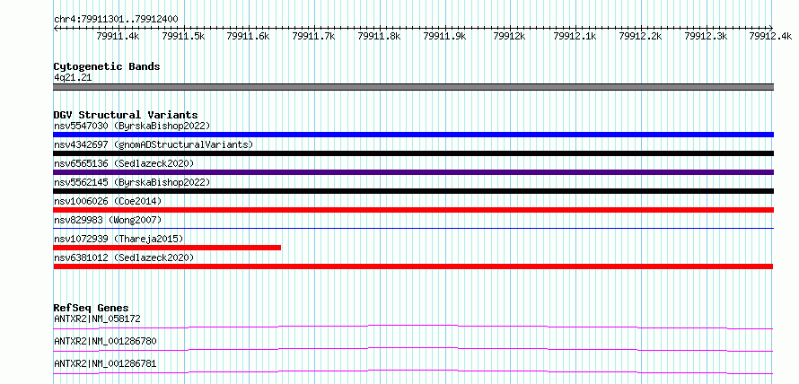Click the purple nsv6565136 variant bar
799x384 pixels.
pos(413,172)
